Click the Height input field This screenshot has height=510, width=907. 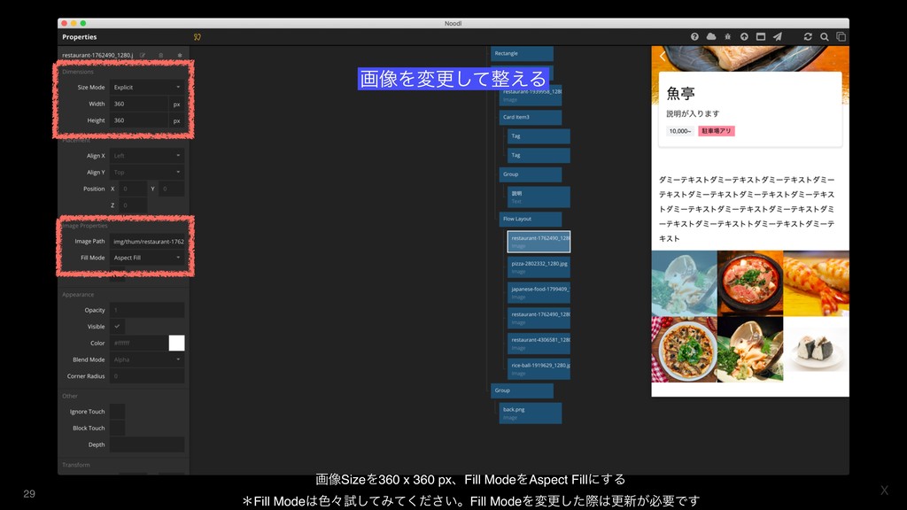pos(139,120)
